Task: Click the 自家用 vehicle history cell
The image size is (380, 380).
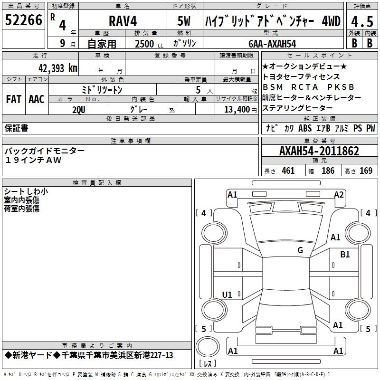Action: point(101,43)
